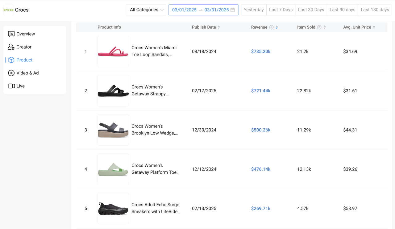This screenshot has height=229, width=395.
Task: Open the green Getaway Platform sandal thumbnail
Action: [113, 169]
